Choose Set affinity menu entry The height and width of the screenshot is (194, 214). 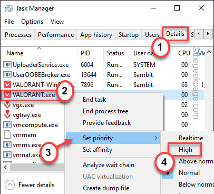(x=98, y=150)
